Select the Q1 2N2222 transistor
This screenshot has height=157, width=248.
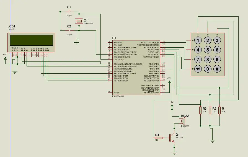click(172, 138)
